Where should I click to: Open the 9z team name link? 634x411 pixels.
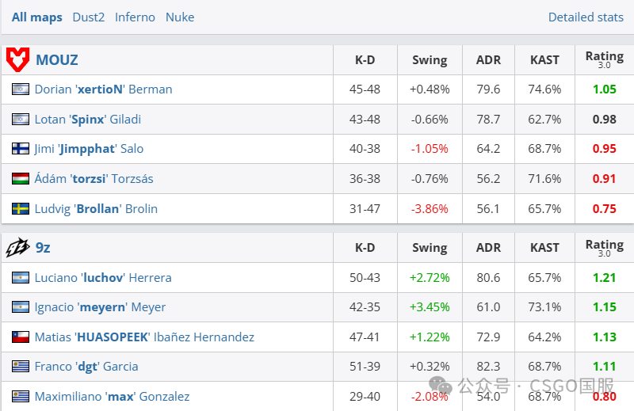coord(43,248)
